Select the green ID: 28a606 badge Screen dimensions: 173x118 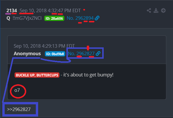[54, 18]
